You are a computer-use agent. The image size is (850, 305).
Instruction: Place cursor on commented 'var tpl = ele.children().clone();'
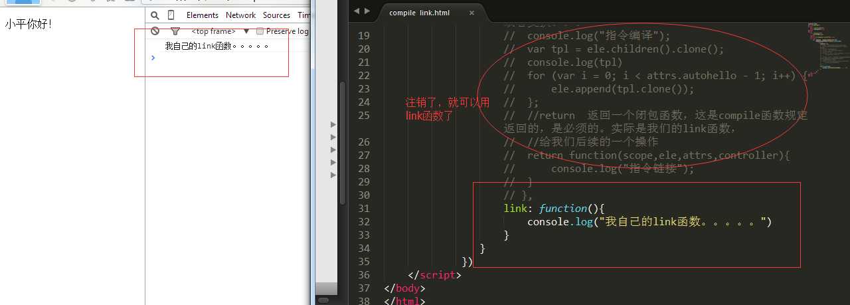(614, 49)
